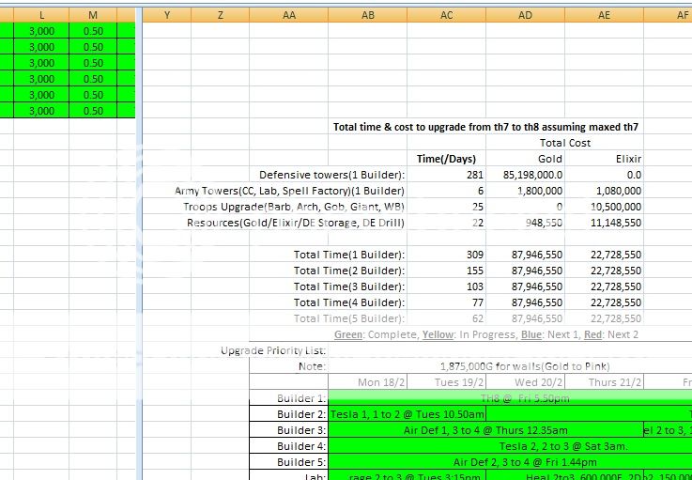The width and height of the screenshot is (692, 480).
Task: Select the Green/Yellow/Blue/Red legend cell
Action: 486,334
